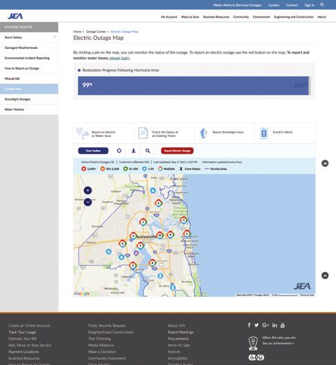336x365 pixels.
Task: Zoom out the map with minus button
Action: tap(87, 202)
